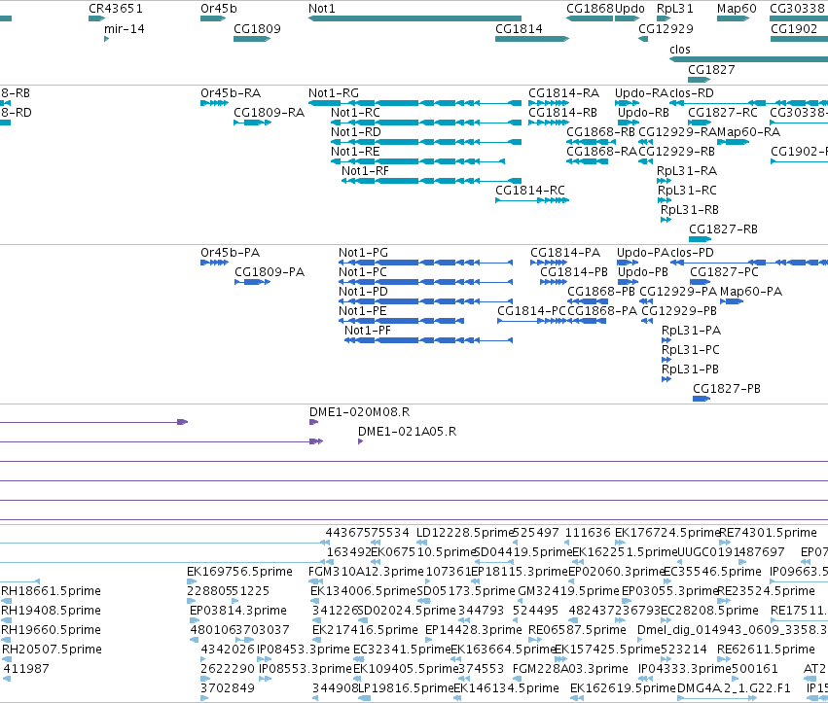Click the RpL31-RC transcript label
Viewport: 828px width, 703px height.
coord(688,190)
